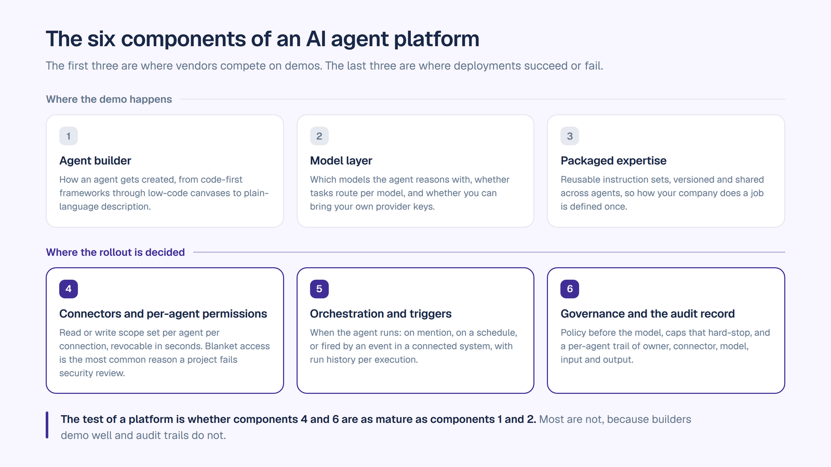831x467 pixels.
Task: Click the Governance card description text
Action: pos(665,346)
